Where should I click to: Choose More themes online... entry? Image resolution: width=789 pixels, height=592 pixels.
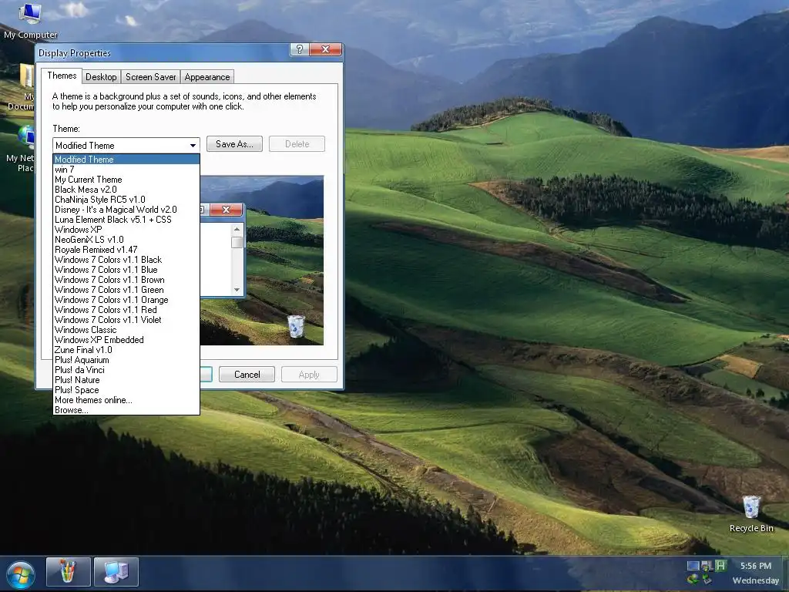pos(126,400)
